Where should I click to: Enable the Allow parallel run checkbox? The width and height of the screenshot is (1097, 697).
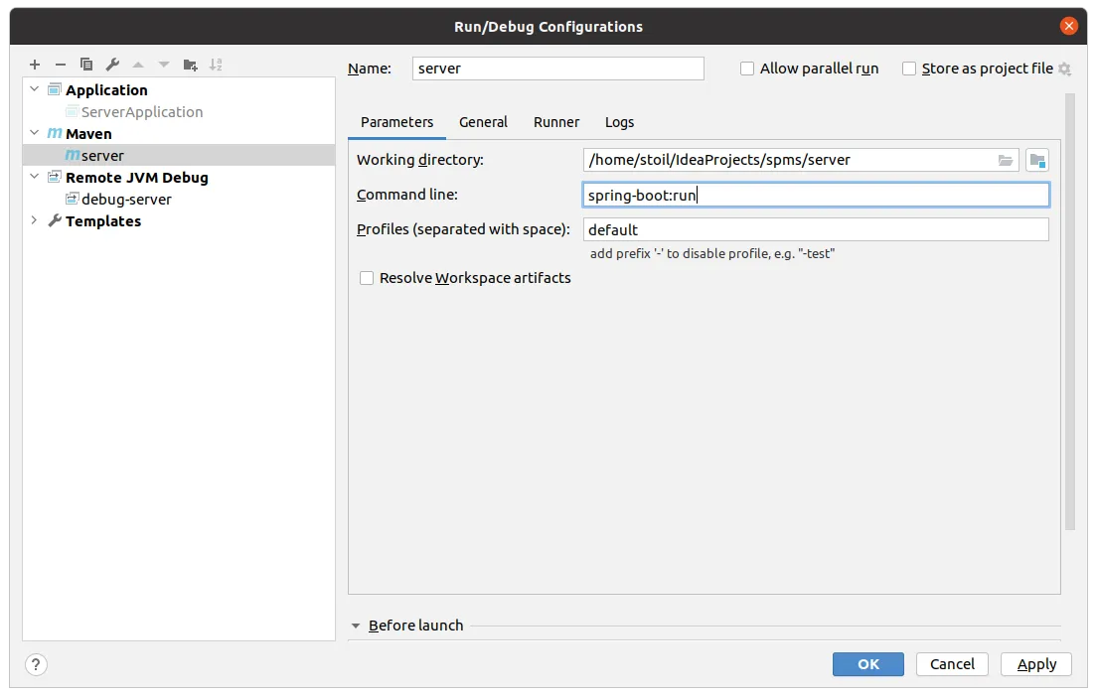(747, 69)
